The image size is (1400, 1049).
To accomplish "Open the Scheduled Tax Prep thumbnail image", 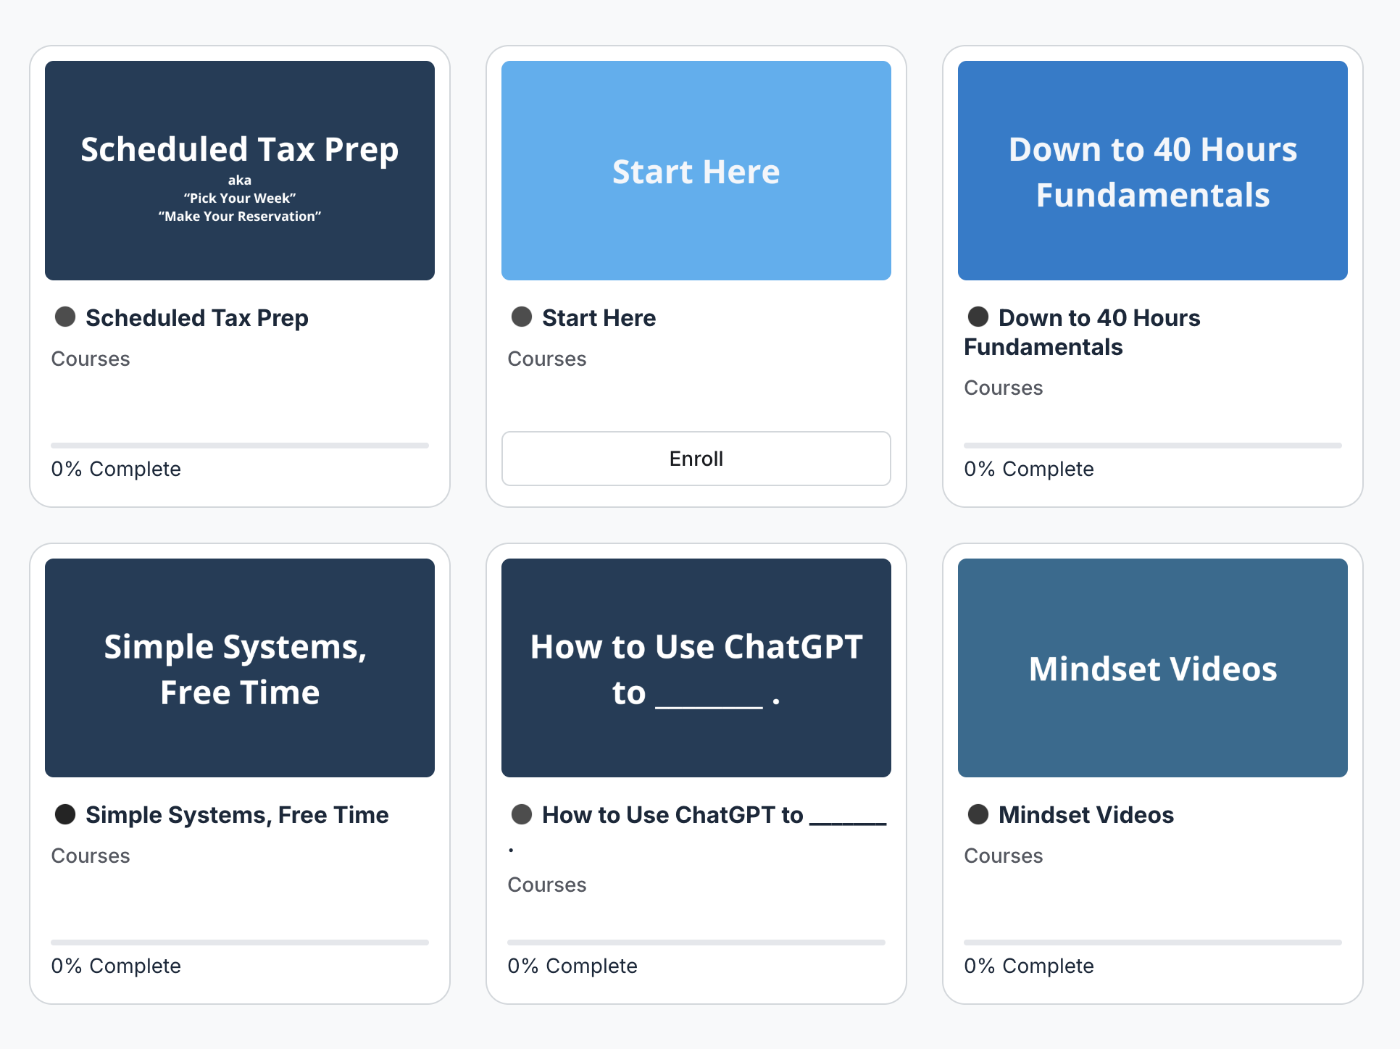I will click(240, 170).
